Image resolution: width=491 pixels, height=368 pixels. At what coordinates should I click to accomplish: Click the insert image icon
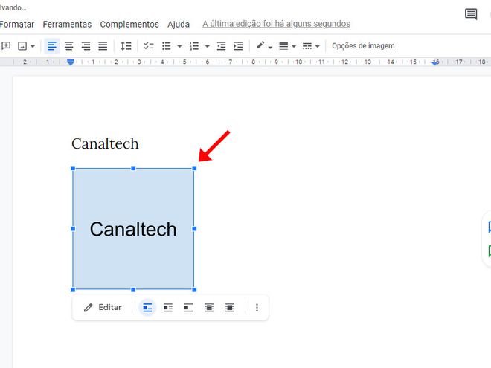[x=22, y=46]
